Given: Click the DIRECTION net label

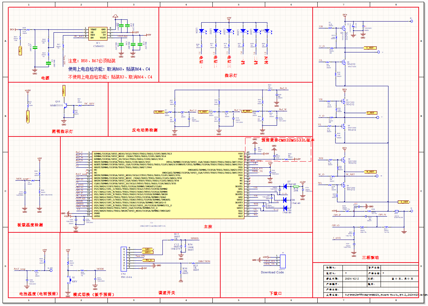Looking at the screenshot, I should [204, 261].
